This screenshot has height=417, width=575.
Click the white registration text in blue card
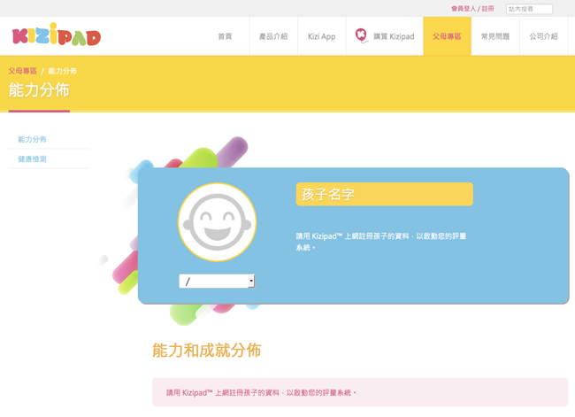(381, 242)
